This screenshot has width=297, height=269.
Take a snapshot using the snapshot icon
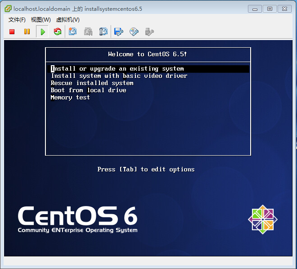[x=72, y=31]
